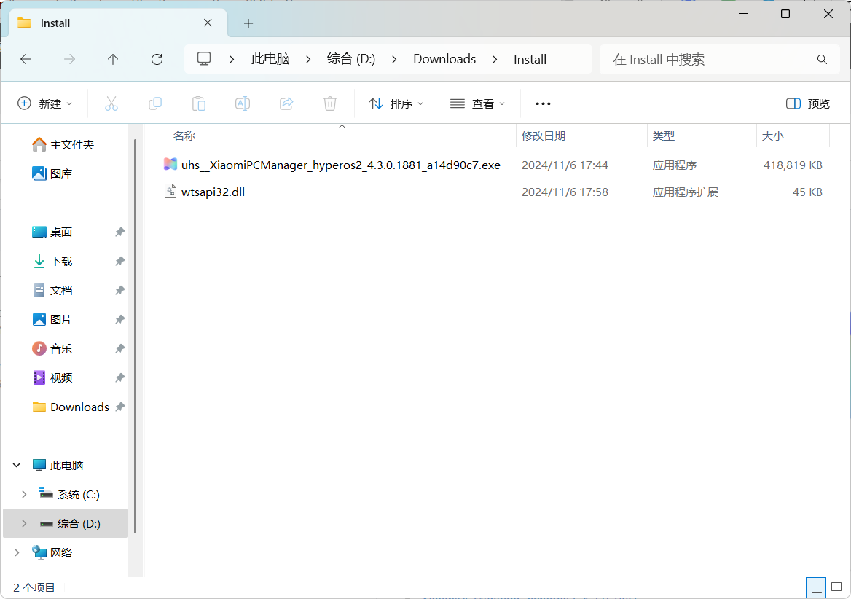Click the Cut scissors icon in toolbar
Screen dimensions: 851x599
(x=111, y=103)
